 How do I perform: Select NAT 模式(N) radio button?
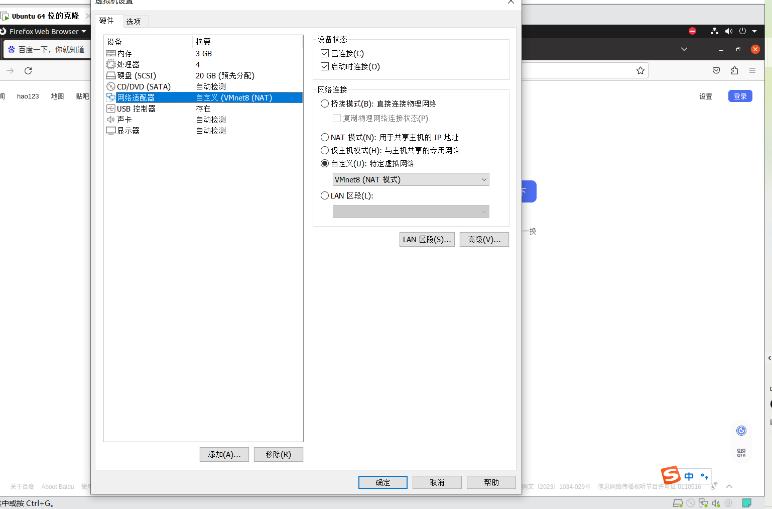point(325,137)
